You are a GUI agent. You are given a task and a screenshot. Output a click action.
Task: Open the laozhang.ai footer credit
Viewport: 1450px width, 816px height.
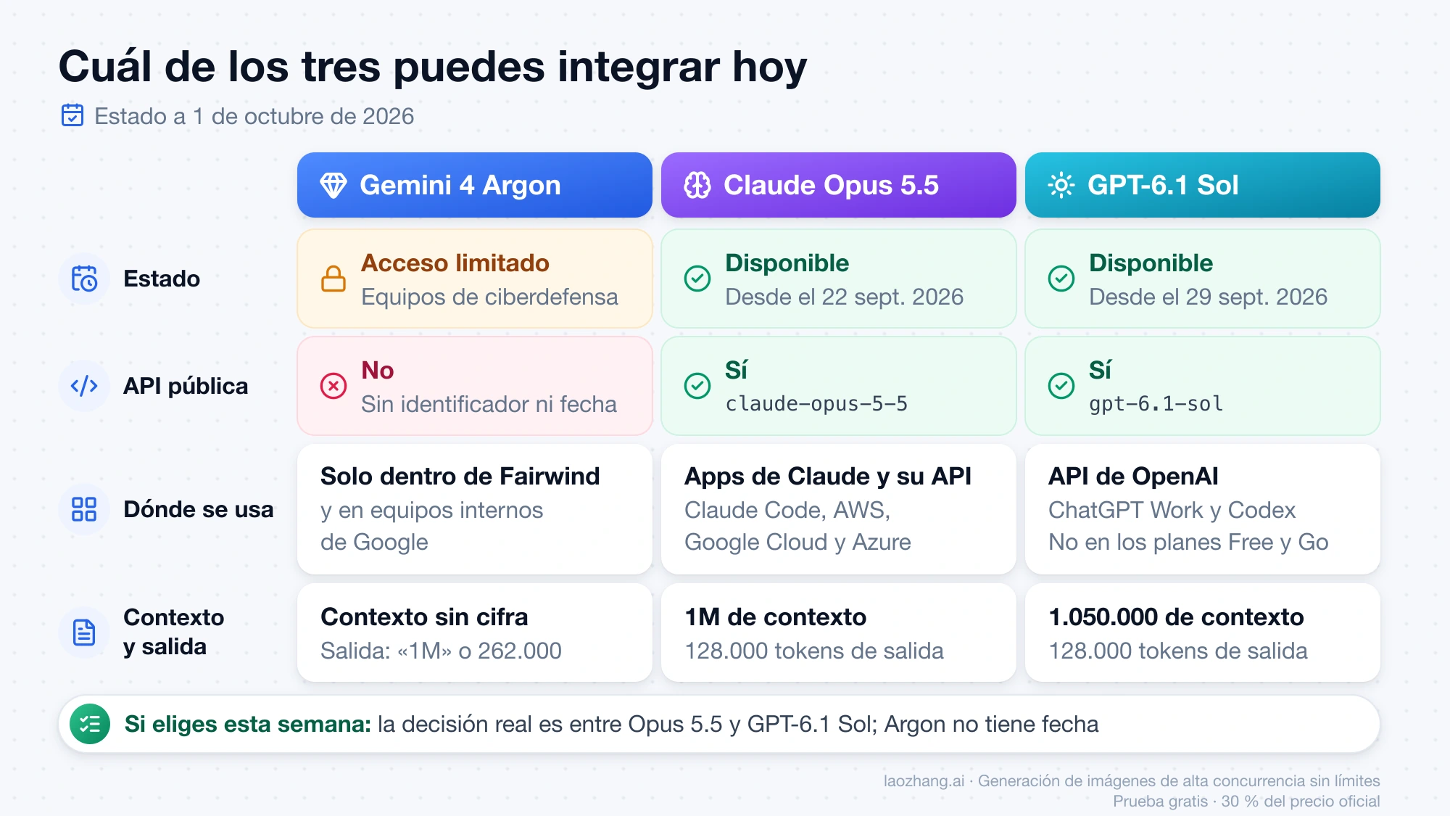[x=1132, y=780]
